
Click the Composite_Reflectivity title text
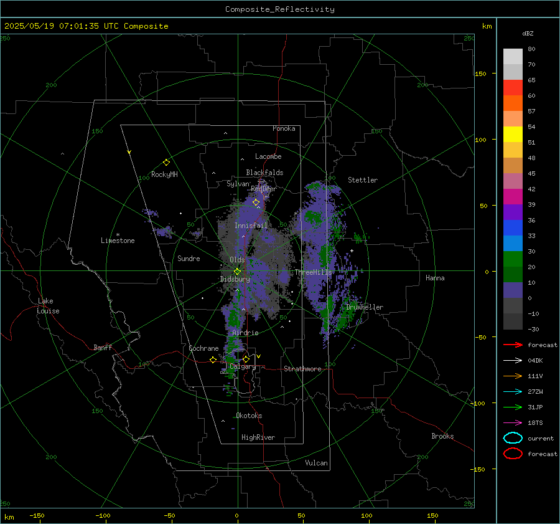click(280, 9)
